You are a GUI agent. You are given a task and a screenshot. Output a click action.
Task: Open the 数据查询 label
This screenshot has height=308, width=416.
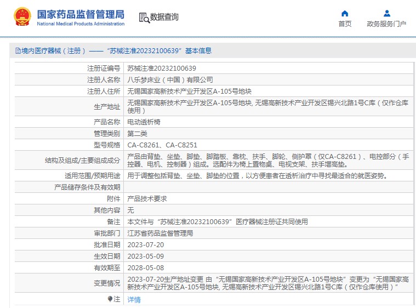(x=164, y=17)
